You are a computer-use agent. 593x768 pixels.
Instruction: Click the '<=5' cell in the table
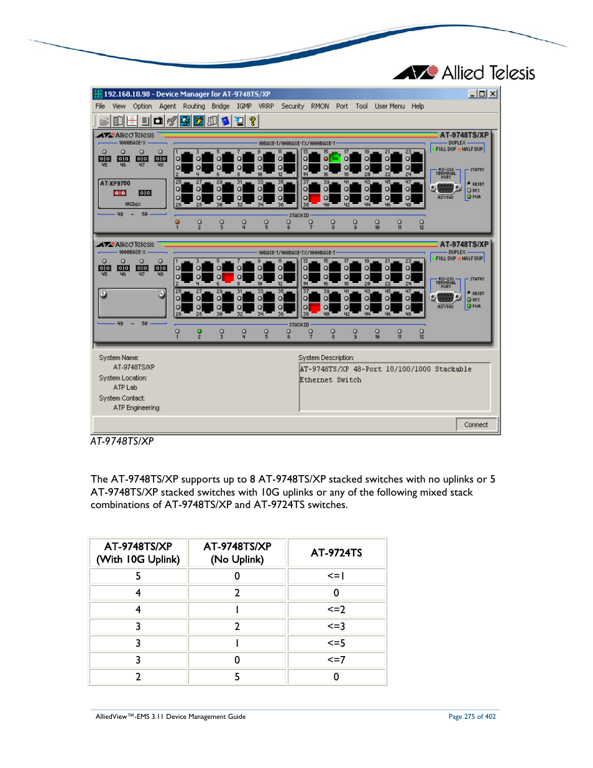336,643
